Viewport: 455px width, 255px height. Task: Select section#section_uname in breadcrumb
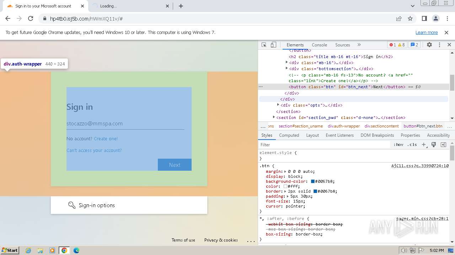(x=301, y=126)
